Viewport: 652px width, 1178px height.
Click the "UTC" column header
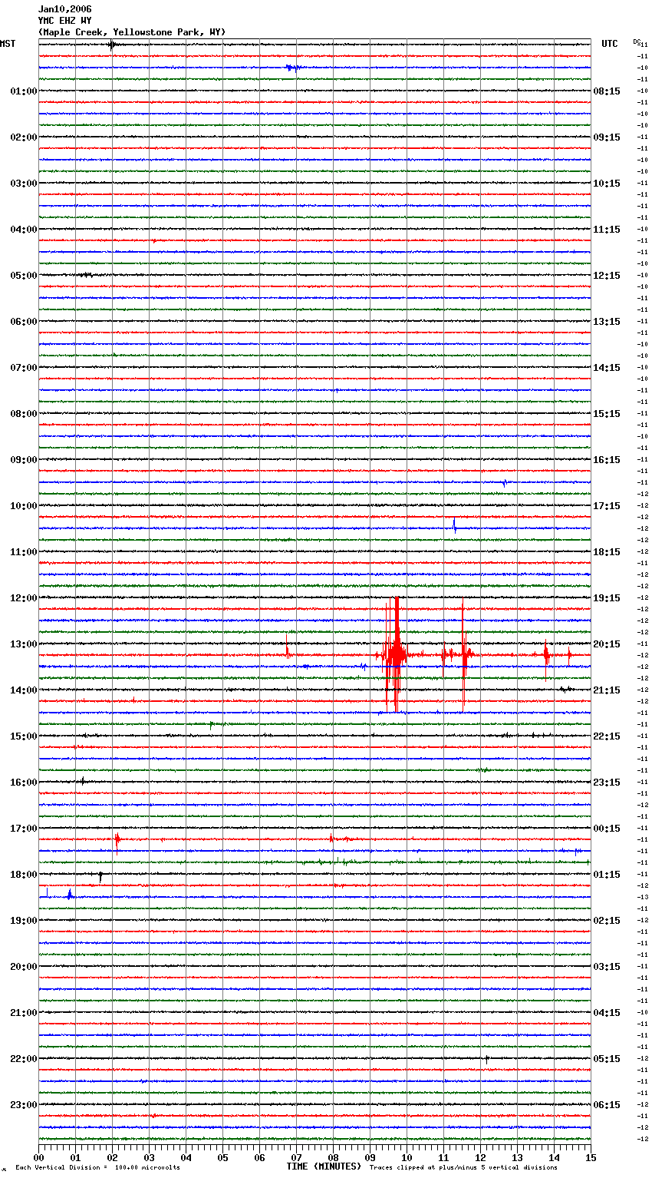pyautogui.click(x=610, y=44)
